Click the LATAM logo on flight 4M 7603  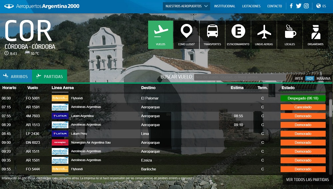[x=60, y=116]
